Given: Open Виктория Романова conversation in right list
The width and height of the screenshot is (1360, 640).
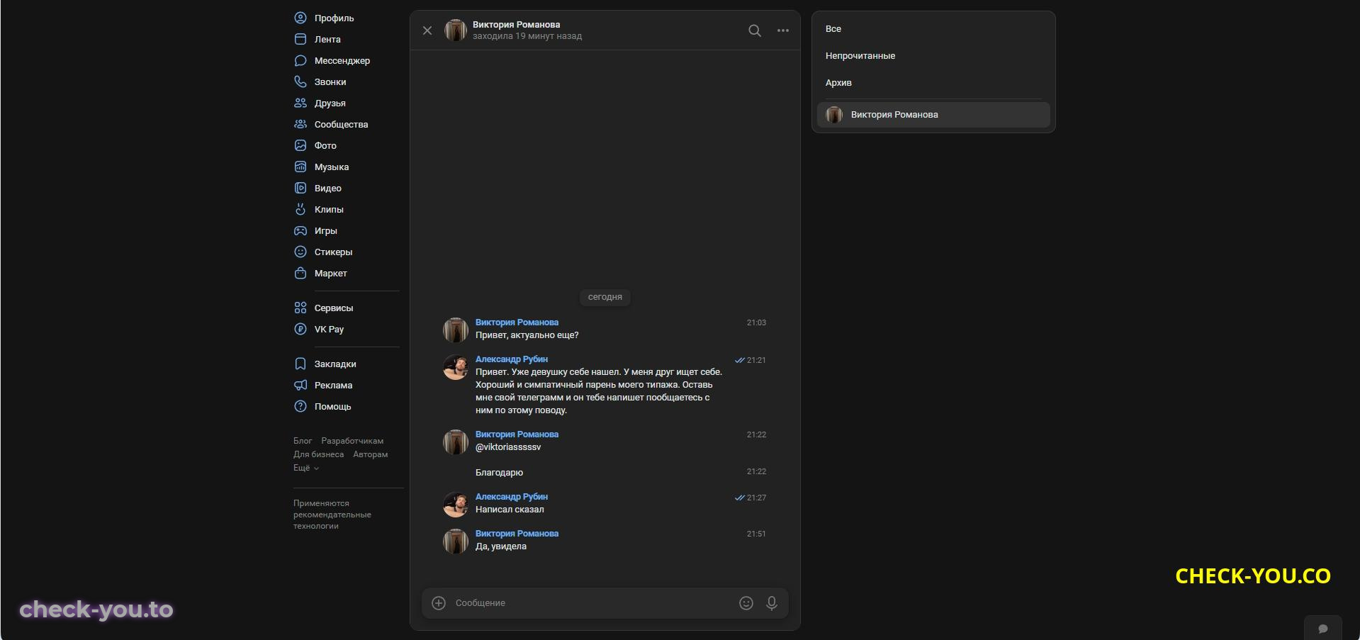Looking at the screenshot, I should tap(933, 115).
